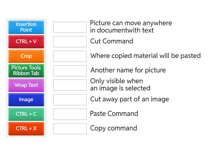Image resolution: width=209 pixels, height=156 pixels.
Task: Select the Crop tile
Action: [26, 56]
